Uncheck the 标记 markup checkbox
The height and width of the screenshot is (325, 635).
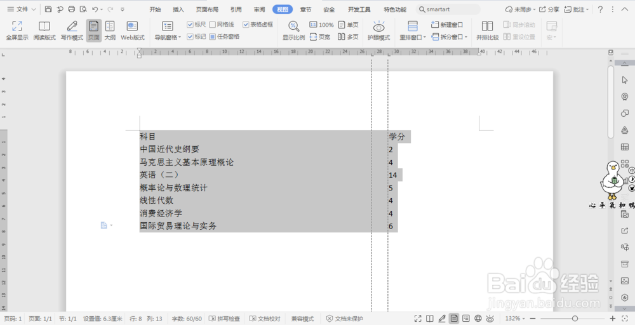pyautogui.click(x=190, y=36)
